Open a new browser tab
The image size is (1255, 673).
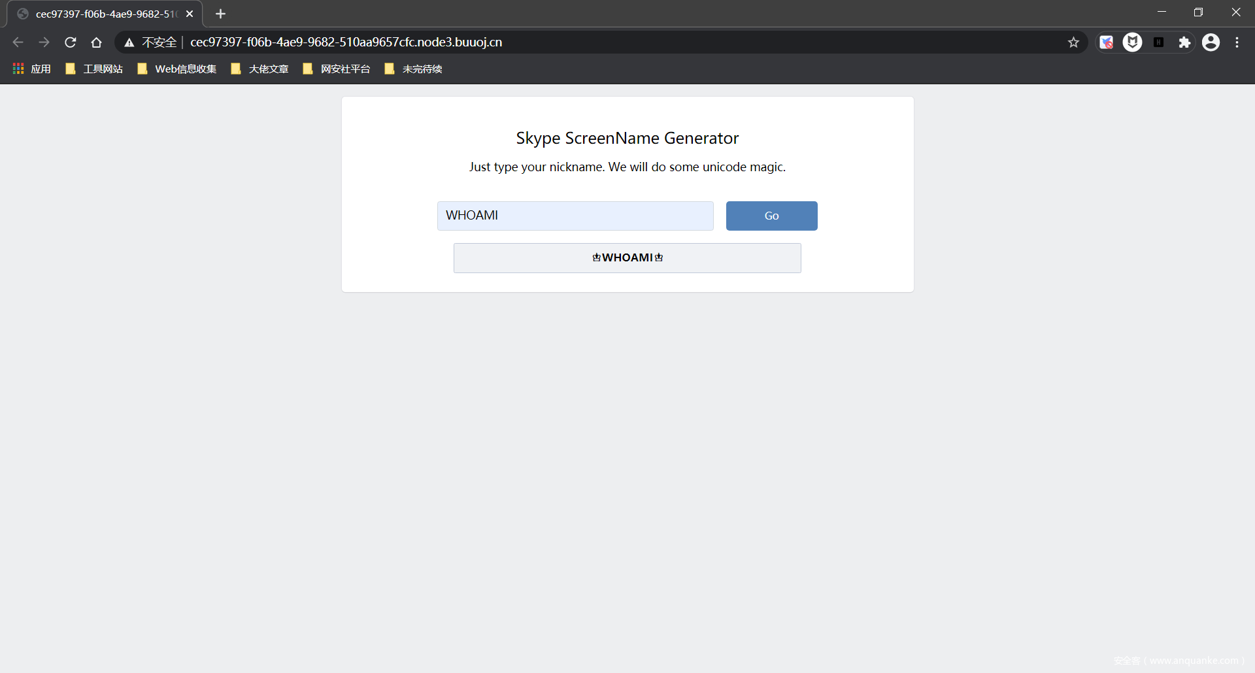(220, 14)
